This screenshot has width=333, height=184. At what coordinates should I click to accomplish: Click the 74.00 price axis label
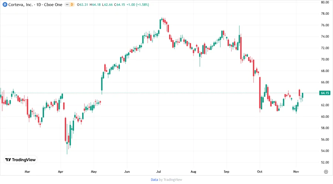pos(325,37)
